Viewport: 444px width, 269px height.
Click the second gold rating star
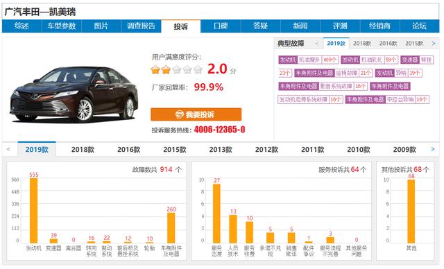tap(166, 69)
